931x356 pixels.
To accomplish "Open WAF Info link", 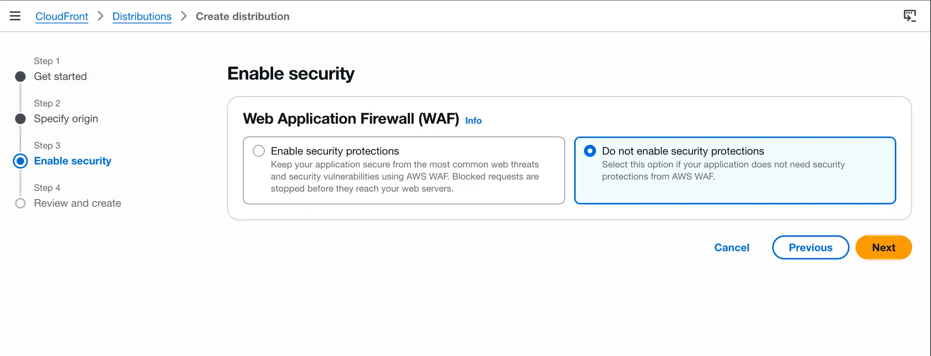I will (473, 121).
